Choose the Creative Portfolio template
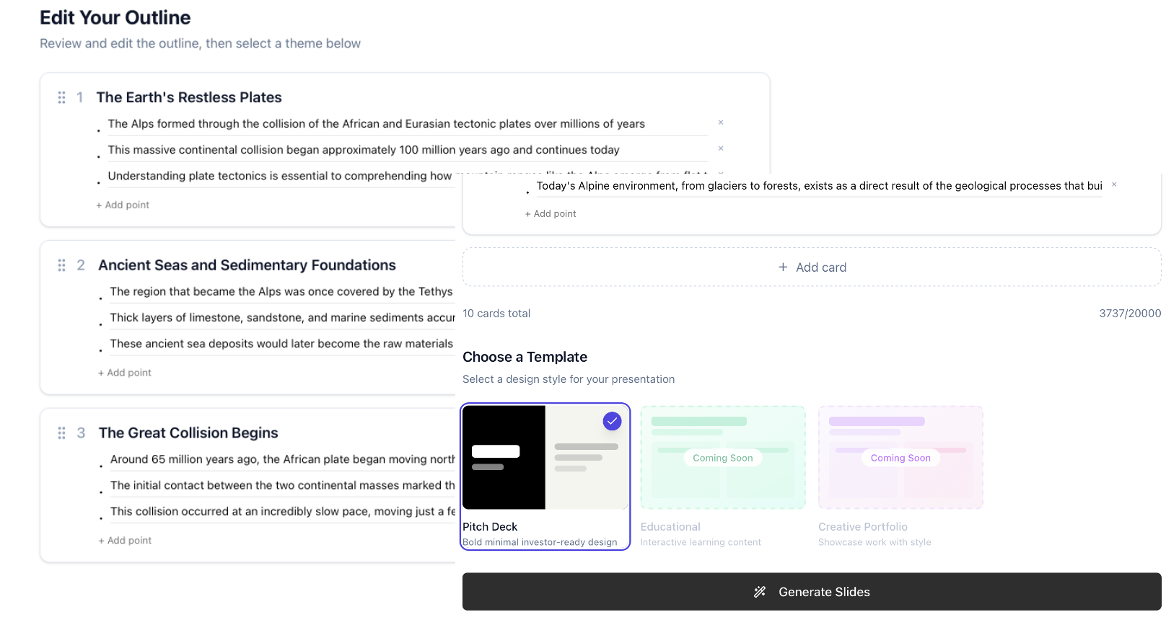 click(x=900, y=458)
